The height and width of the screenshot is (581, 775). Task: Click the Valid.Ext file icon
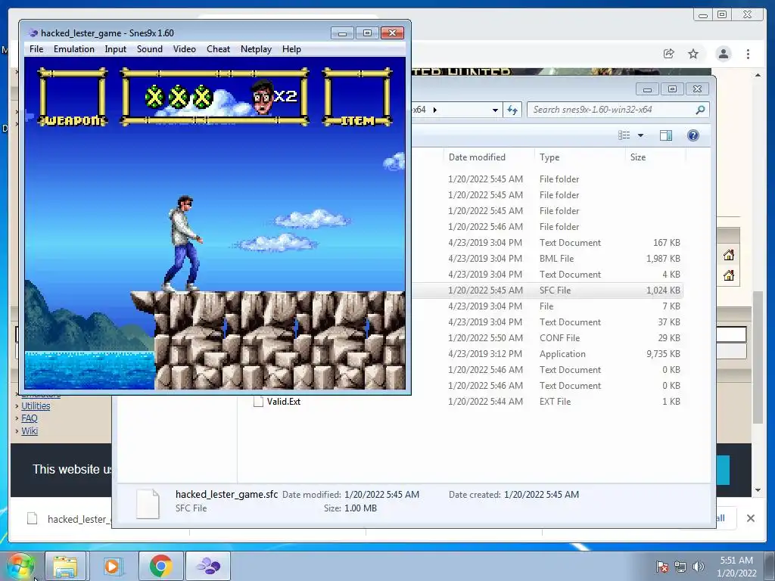[258, 402]
